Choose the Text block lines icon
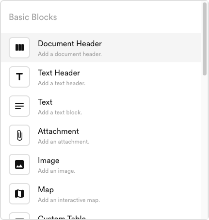The width and height of the screenshot is (209, 220). click(x=19, y=106)
